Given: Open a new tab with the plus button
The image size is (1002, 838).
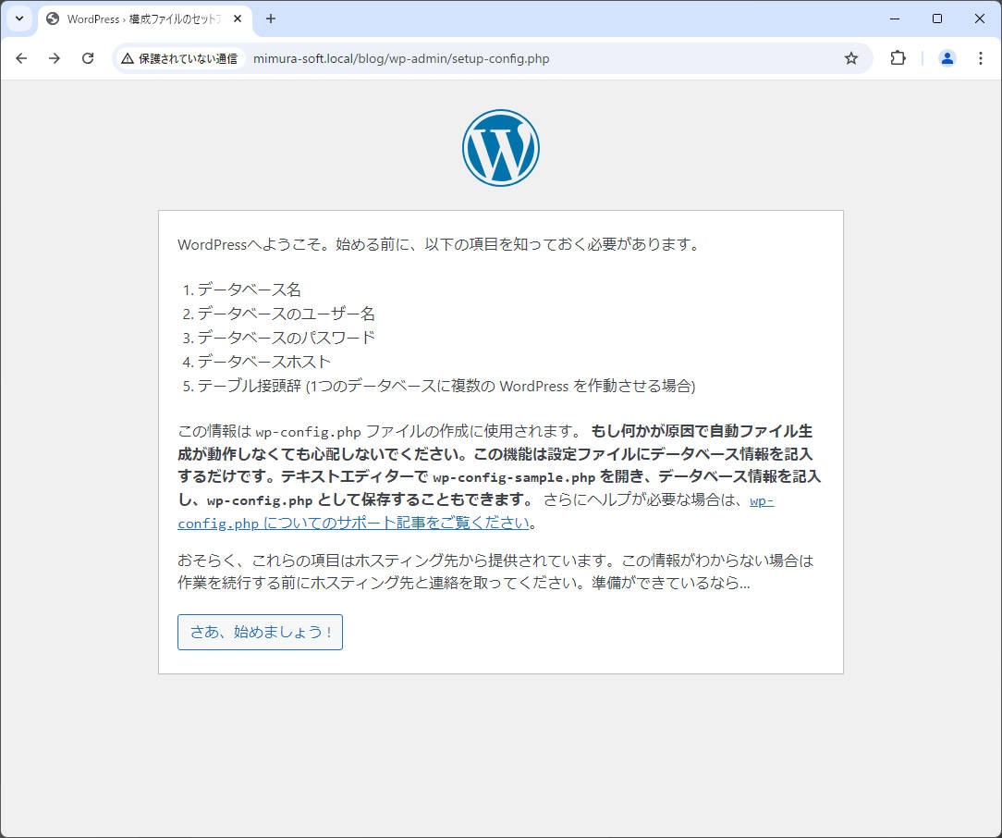Looking at the screenshot, I should click(x=268, y=18).
